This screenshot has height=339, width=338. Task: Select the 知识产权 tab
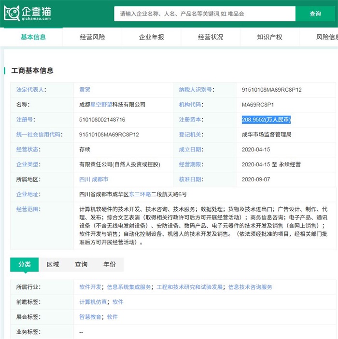coord(269,37)
